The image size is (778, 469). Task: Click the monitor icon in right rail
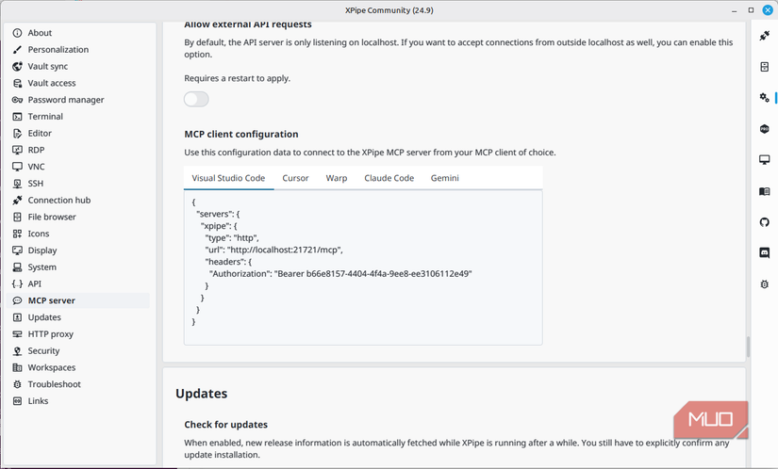tap(765, 160)
